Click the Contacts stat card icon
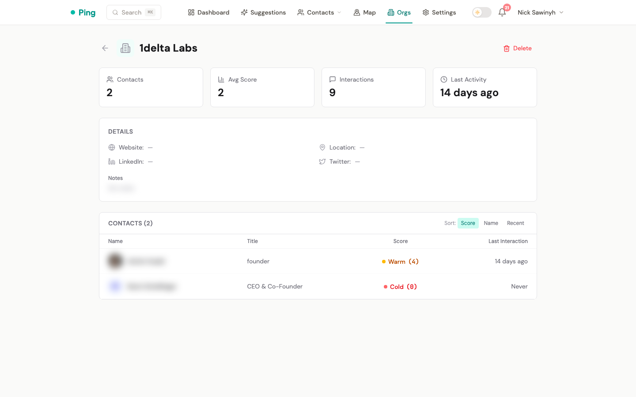This screenshot has width=636, height=397. point(110,79)
